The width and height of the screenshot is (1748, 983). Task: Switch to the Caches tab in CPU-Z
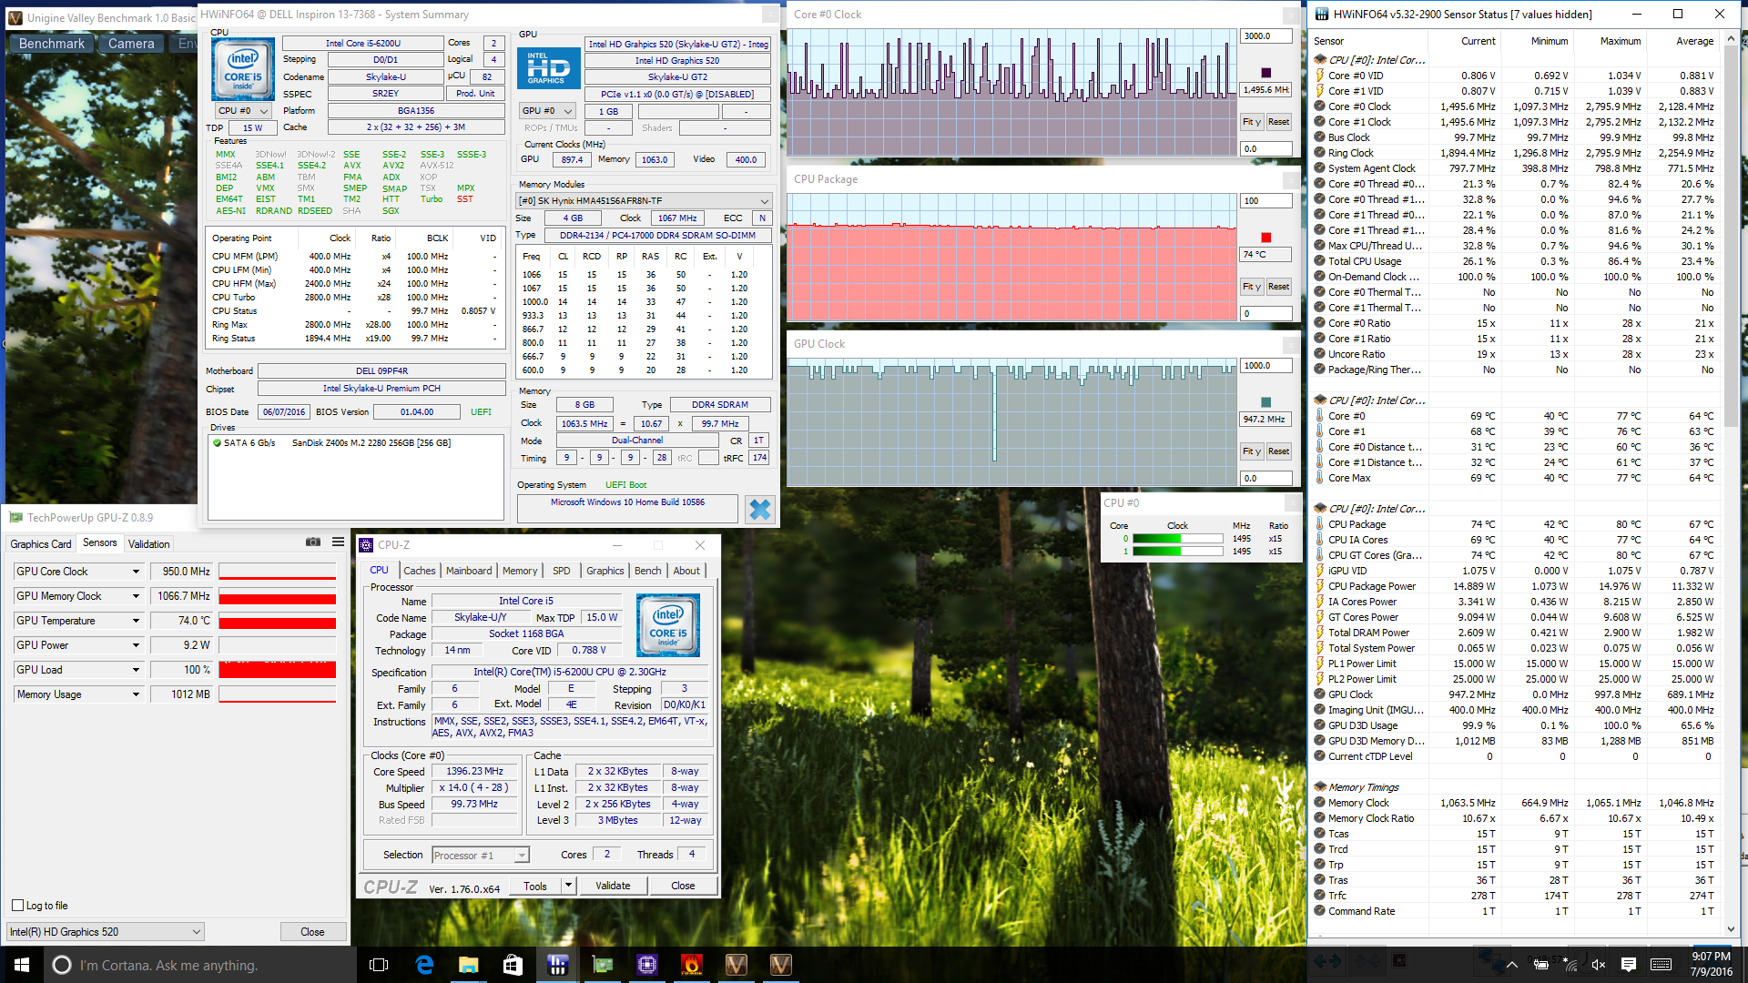(x=419, y=571)
